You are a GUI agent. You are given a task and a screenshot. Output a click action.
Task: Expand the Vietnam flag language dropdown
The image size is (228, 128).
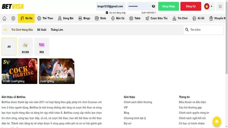tap(208, 6)
